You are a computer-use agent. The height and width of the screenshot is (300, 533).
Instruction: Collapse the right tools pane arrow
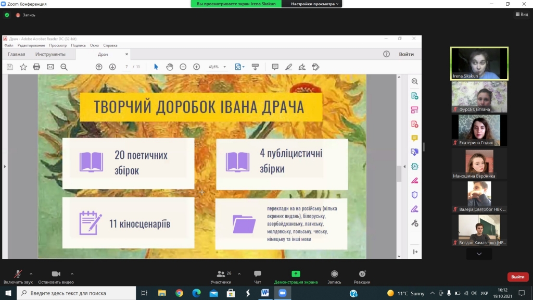[404, 166]
